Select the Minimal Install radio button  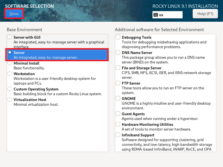pyautogui.click(x=10, y=63)
